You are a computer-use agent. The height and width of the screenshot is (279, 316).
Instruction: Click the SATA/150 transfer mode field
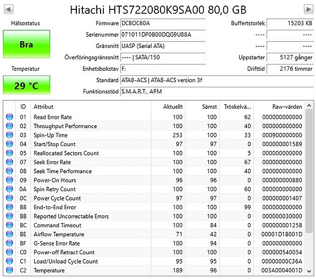click(163, 58)
